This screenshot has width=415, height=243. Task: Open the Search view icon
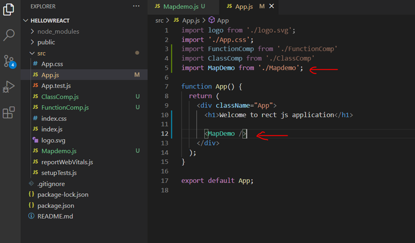click(9, 35)
